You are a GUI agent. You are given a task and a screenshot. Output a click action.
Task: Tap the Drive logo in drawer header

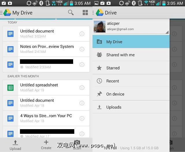100,12
